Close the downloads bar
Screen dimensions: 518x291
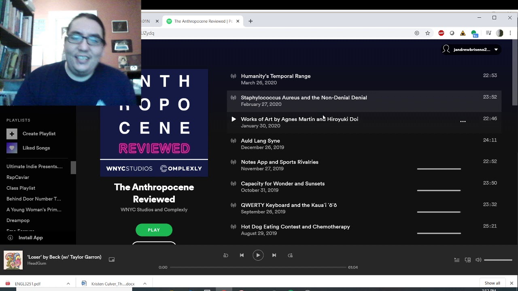click(512, 283)
